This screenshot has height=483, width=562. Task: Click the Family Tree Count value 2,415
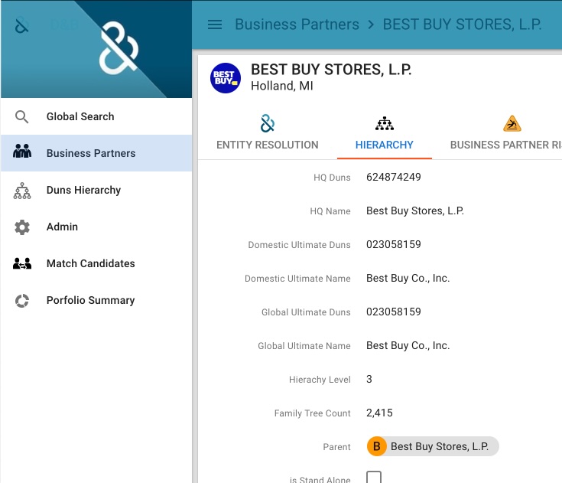(x=379, y=413)
